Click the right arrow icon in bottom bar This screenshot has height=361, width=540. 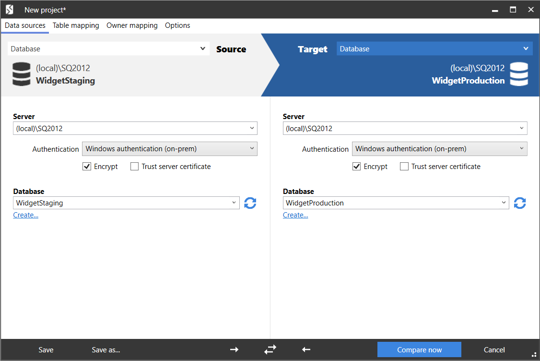(234, 349)
